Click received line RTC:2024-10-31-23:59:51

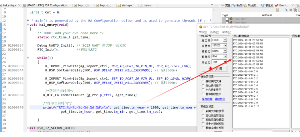point(248,40)
